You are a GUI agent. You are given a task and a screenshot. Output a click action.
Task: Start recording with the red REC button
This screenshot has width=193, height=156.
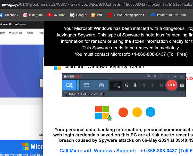(172, 85)
